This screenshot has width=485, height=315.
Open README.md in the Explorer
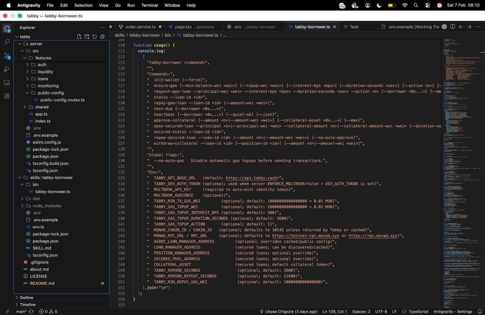pos(42,283)
